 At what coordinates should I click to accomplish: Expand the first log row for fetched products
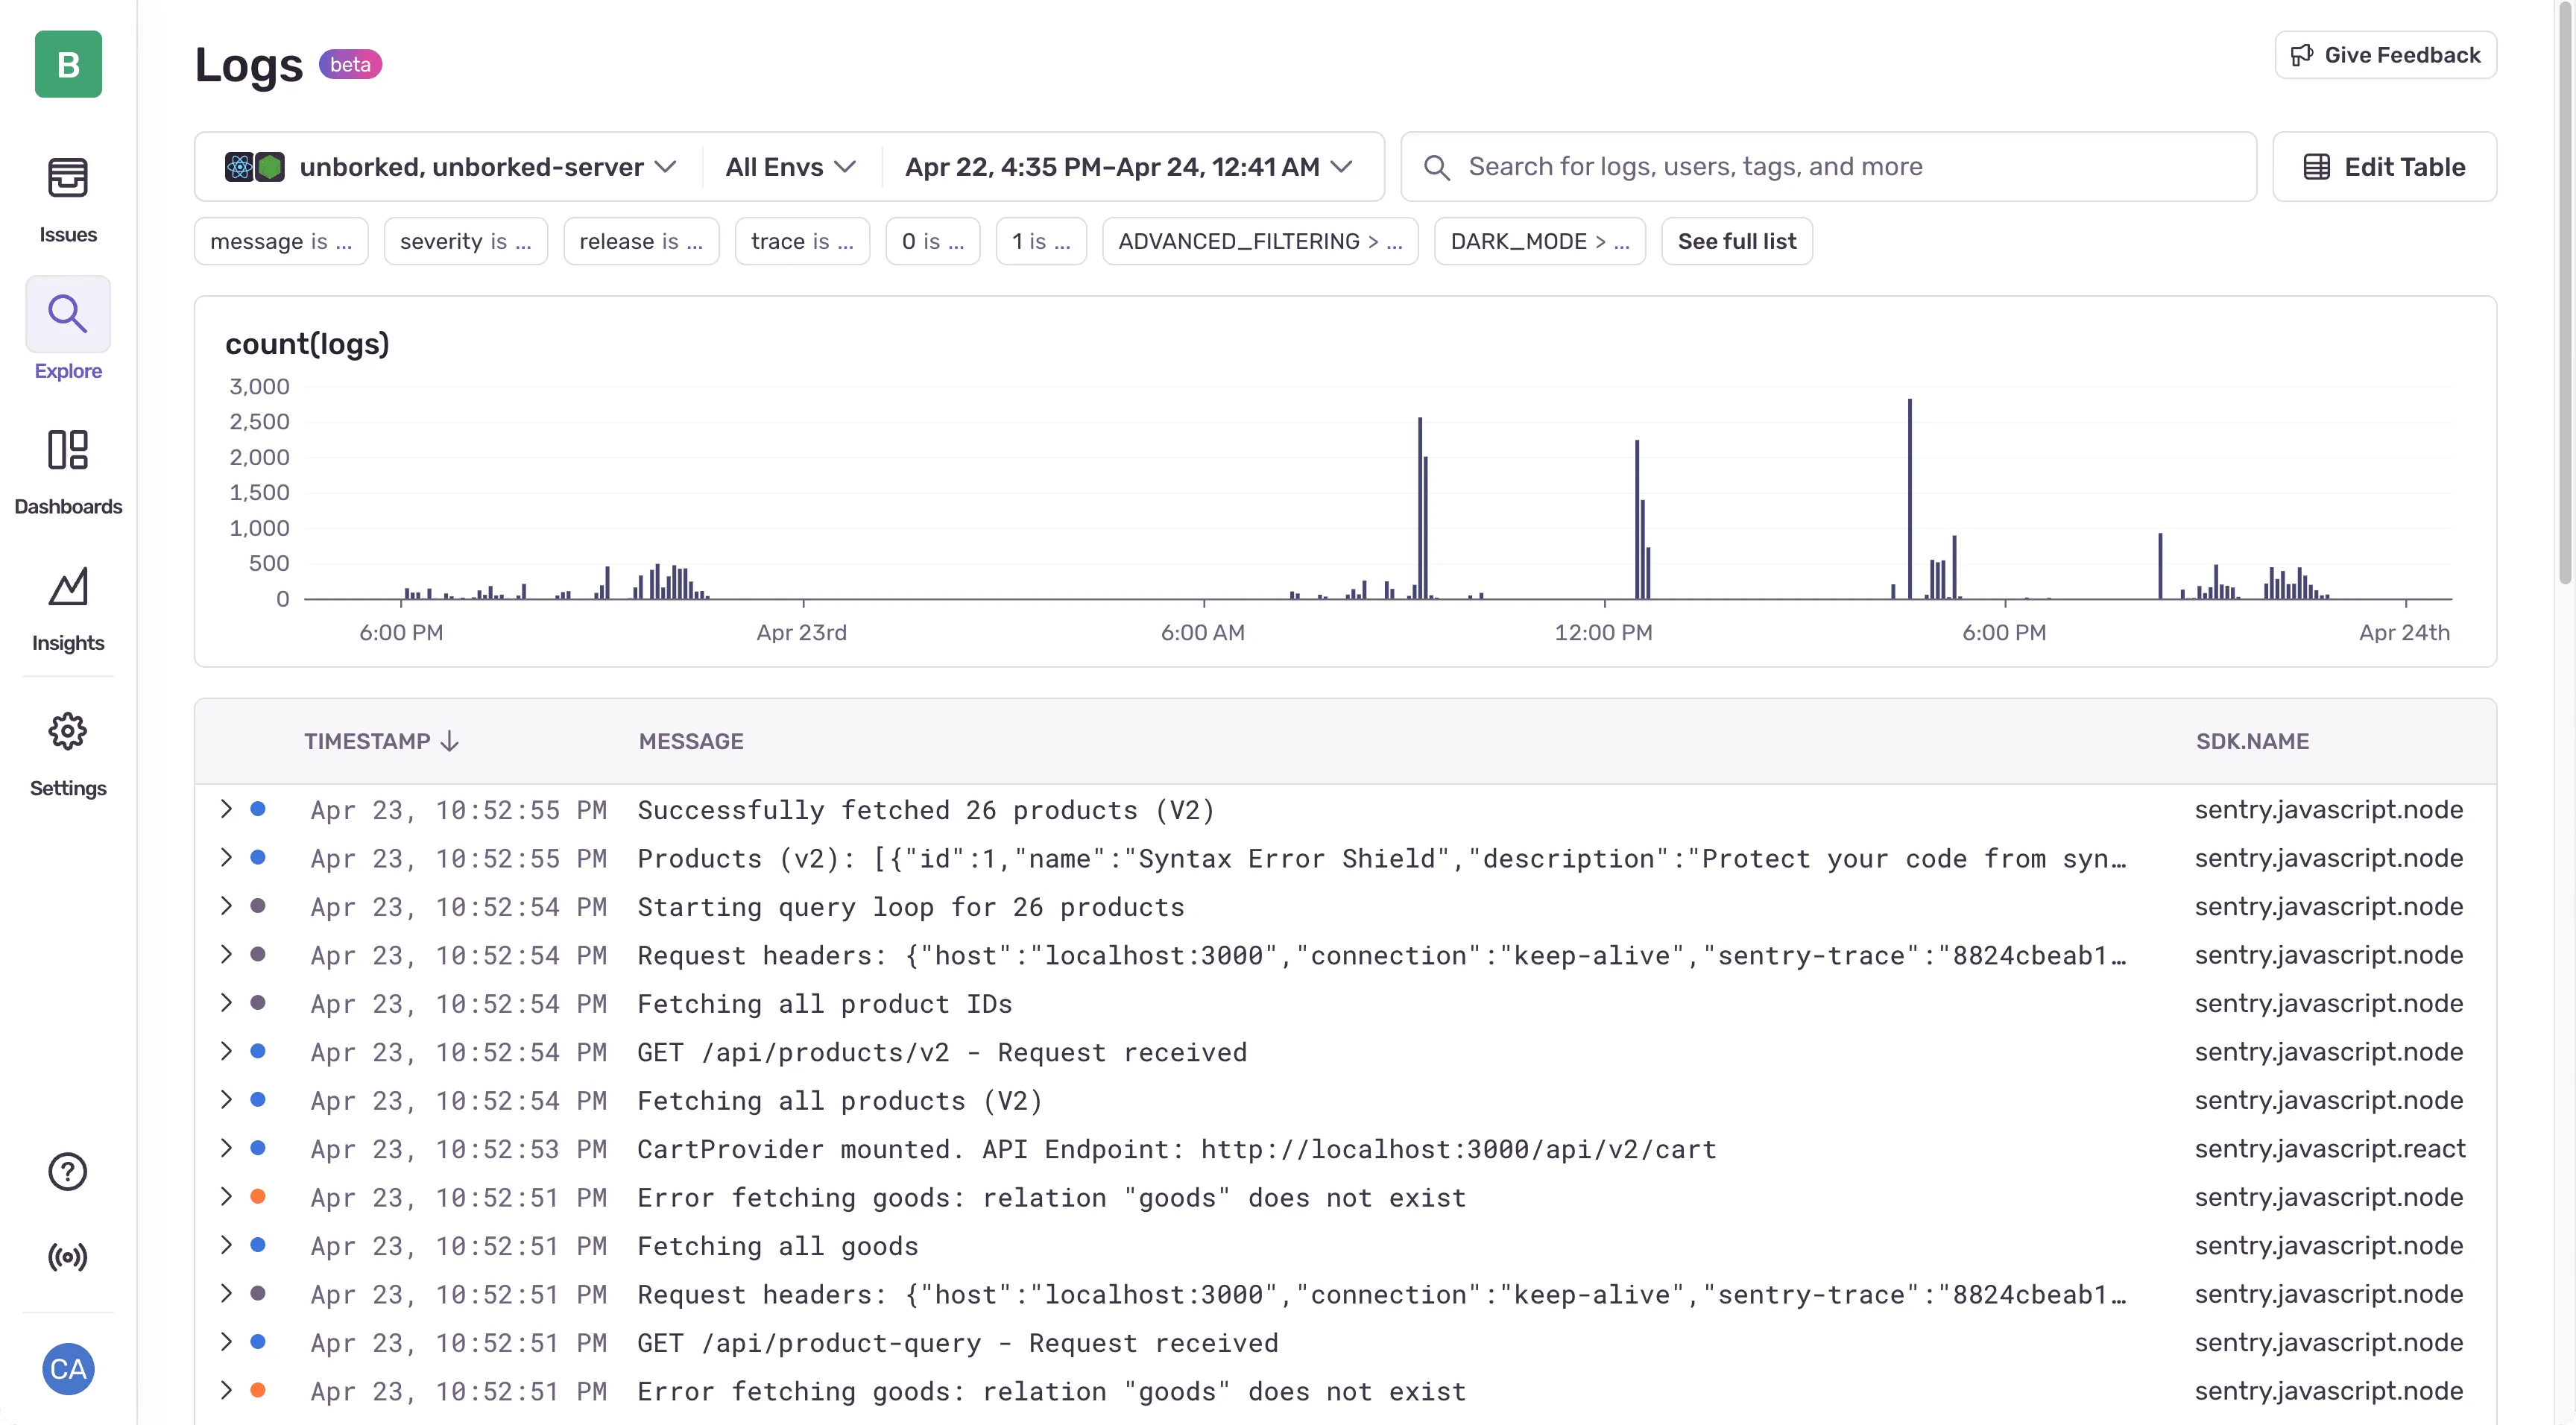click(x=226, y=809)
